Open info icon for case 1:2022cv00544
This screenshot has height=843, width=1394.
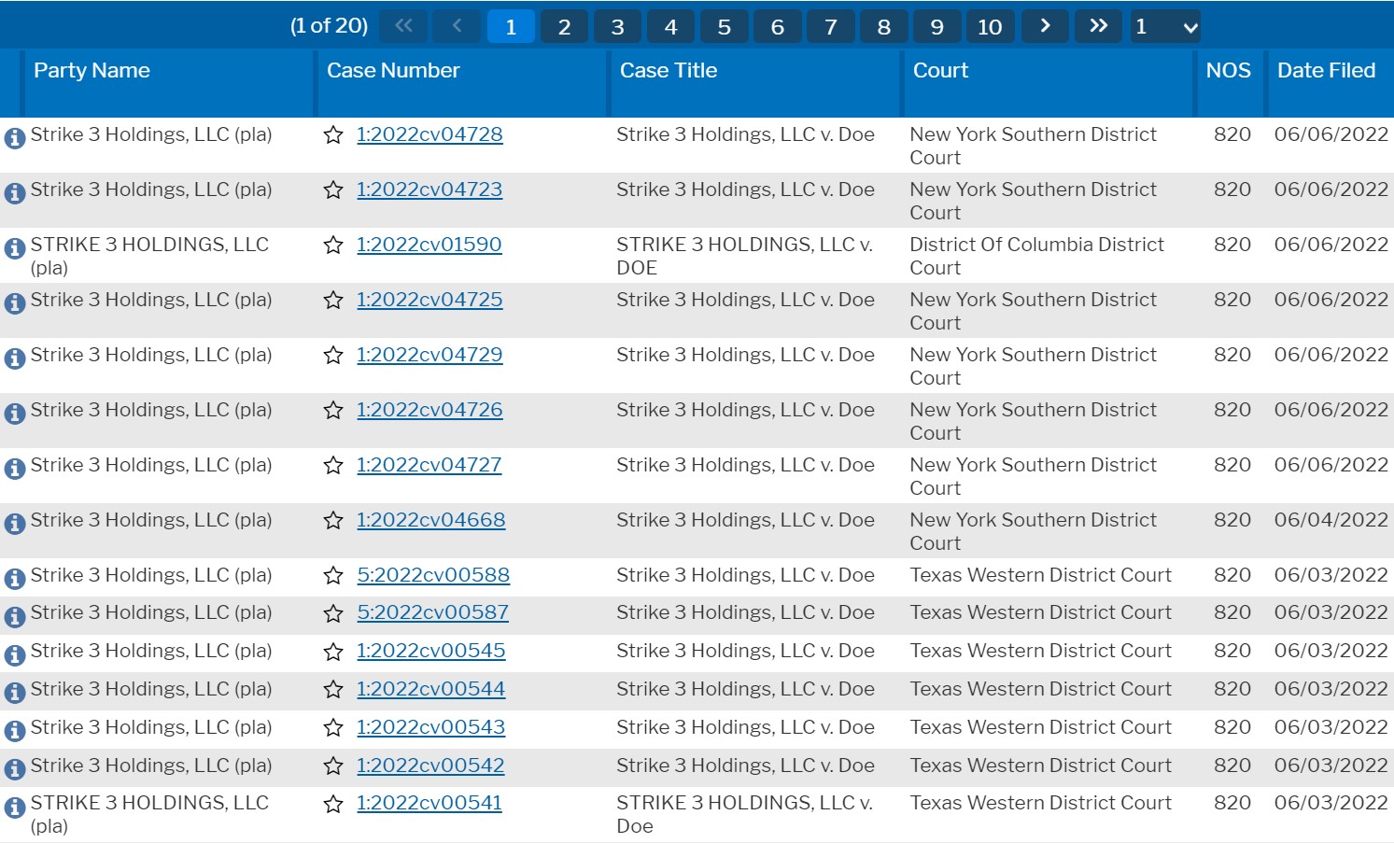pyautogui.click(x=15, y=693)
